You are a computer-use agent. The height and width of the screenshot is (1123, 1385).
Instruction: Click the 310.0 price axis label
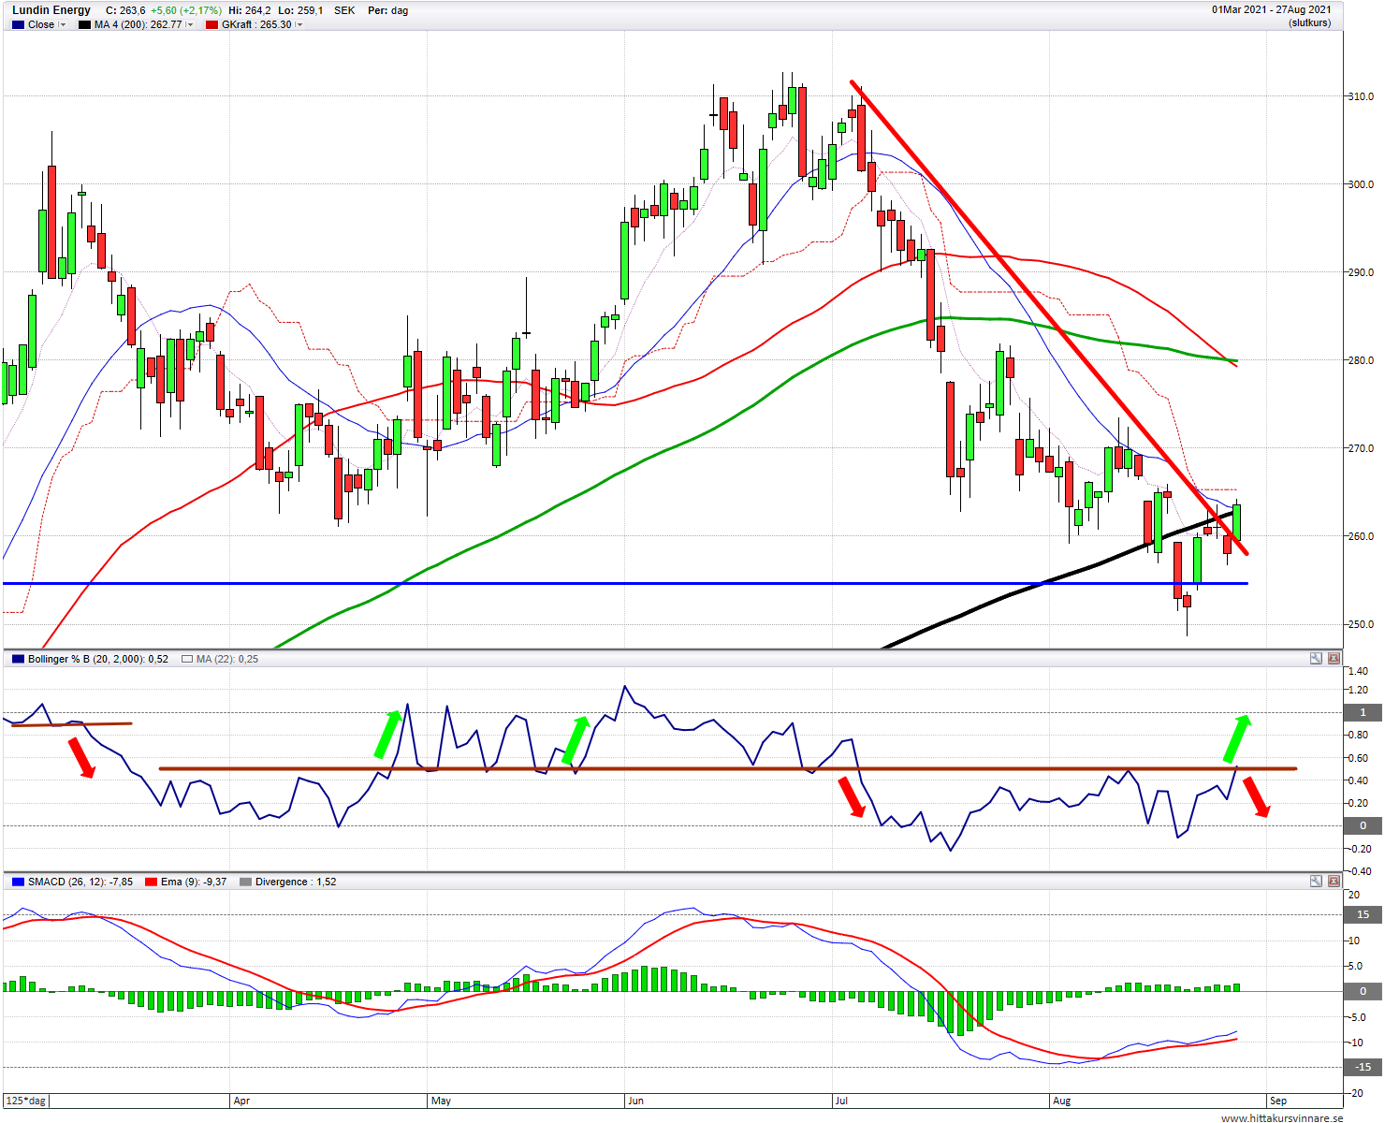click(x=1360, y=96)
